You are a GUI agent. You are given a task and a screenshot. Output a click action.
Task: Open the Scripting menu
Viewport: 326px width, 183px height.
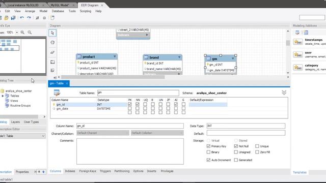pos(86,11)
